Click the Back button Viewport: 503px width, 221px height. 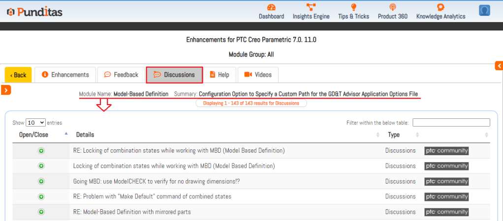click(x=18, y=75)
